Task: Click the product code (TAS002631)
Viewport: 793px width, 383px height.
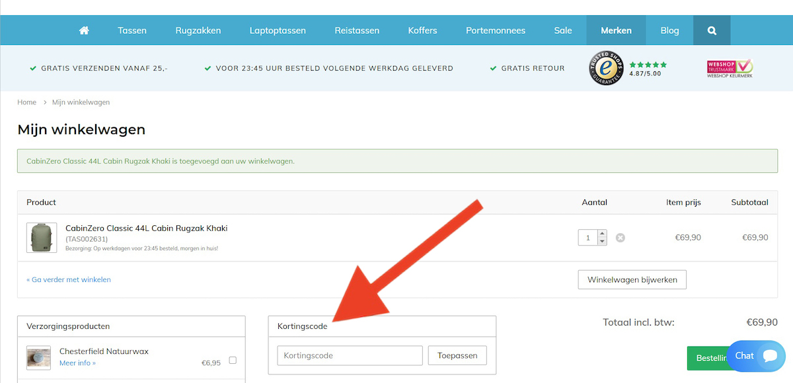Action: point(87,239)
